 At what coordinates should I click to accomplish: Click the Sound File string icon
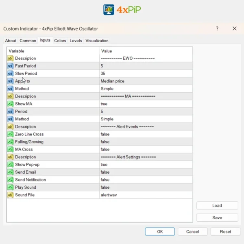[11, 195]
